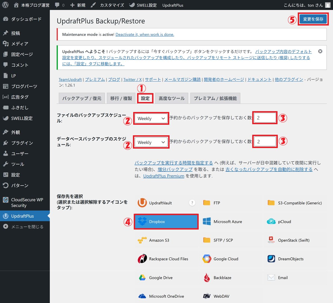
Task: Open the files backup schedule dropdown
Action: [151, 118]
